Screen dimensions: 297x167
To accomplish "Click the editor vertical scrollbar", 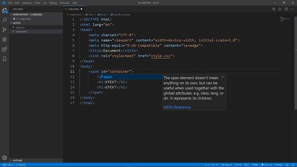I will [x=296, y=63].
